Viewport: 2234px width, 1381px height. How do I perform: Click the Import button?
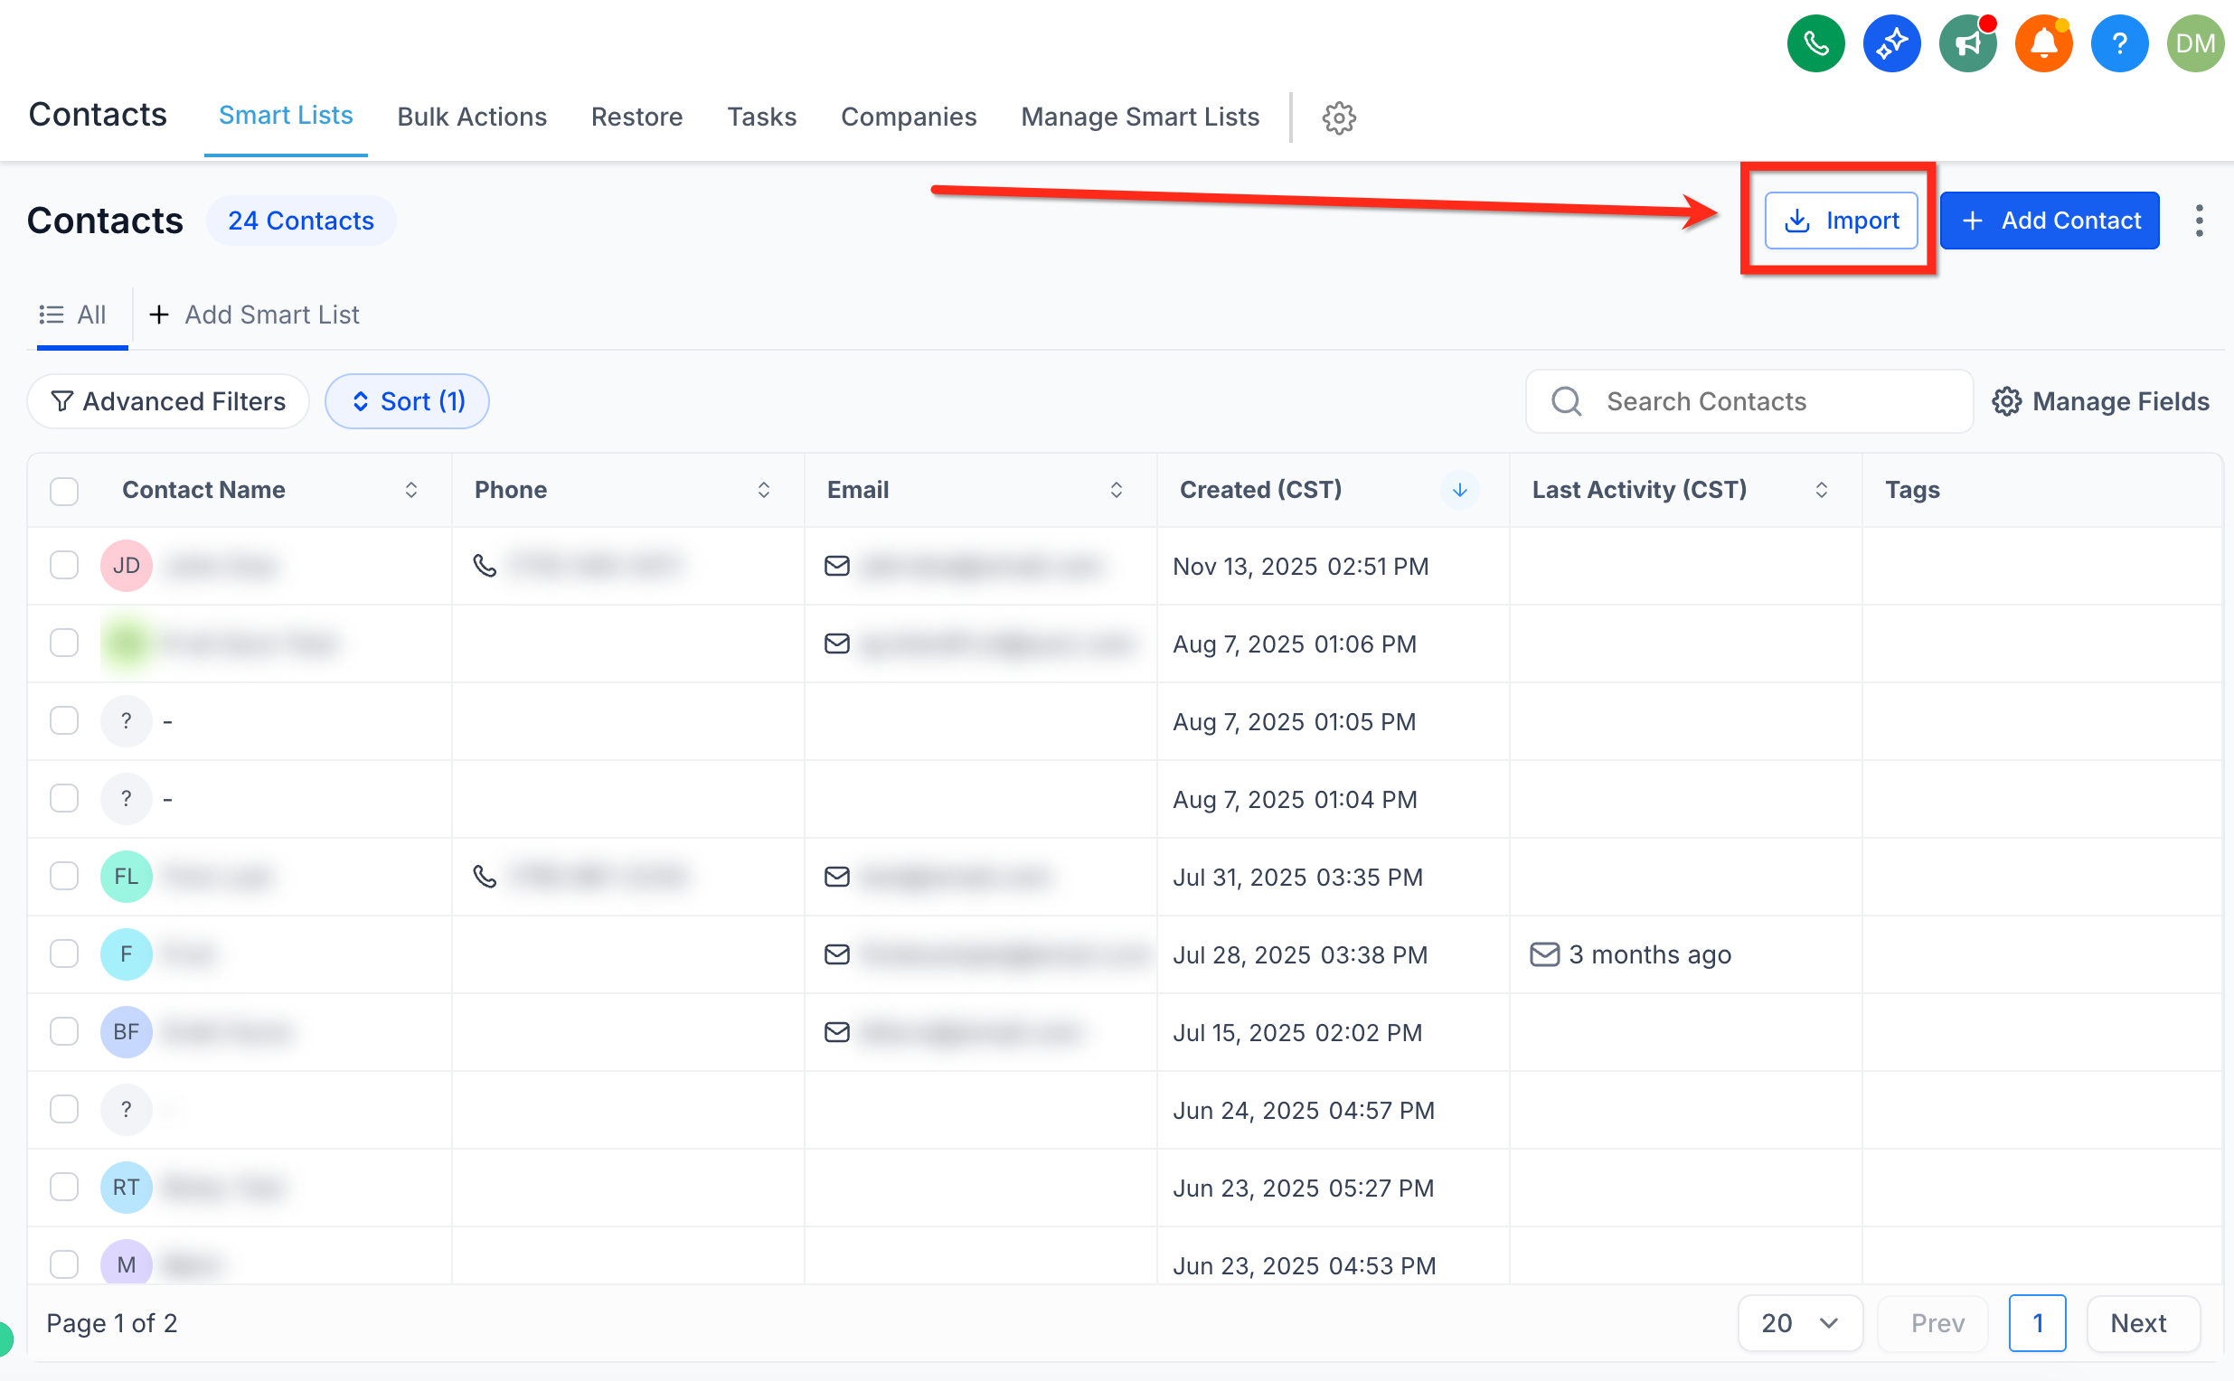click(1840, 221)
